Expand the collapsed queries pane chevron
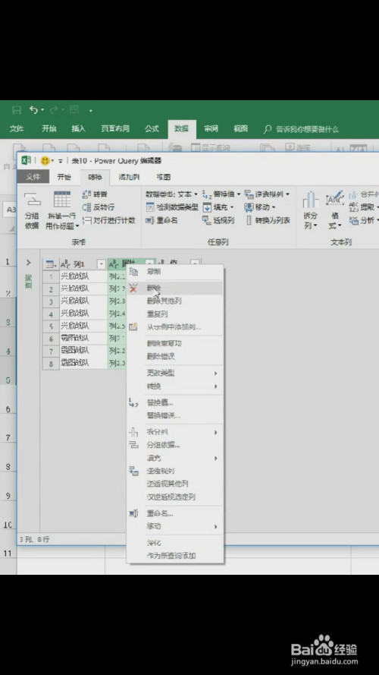The image size is (379, 675). [x=29, y=262]
